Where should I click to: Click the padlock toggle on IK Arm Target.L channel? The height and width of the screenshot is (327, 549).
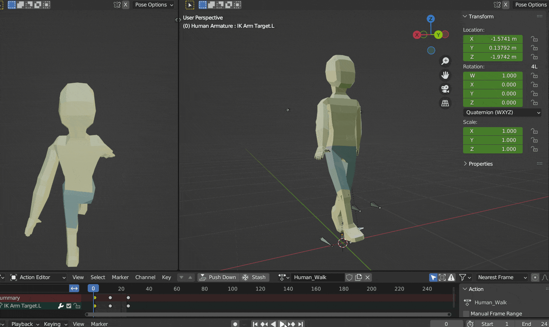(77, 306)
